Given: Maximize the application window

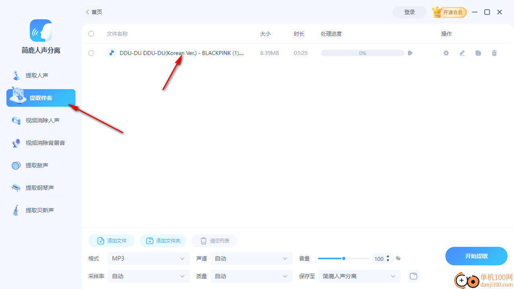Looking at the screenshot, I should click(487, 12).
